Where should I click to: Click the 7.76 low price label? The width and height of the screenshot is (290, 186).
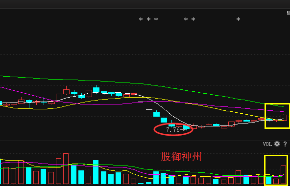pyautogui.click(x=173, y=130)
